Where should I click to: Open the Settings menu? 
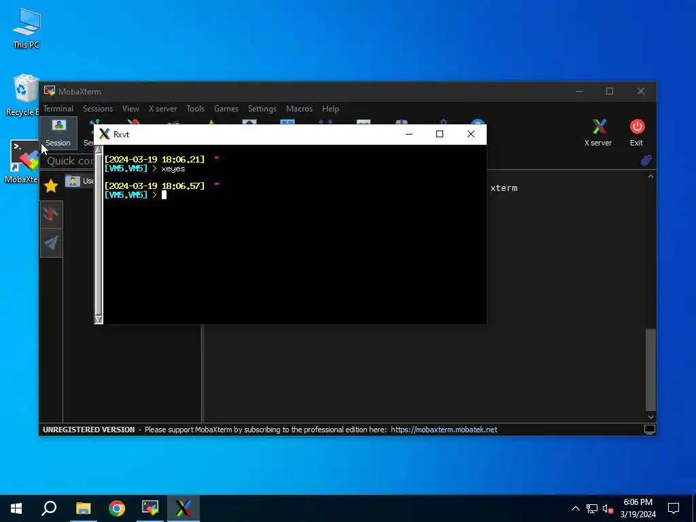pyautogui.click(x=262, y=109)
